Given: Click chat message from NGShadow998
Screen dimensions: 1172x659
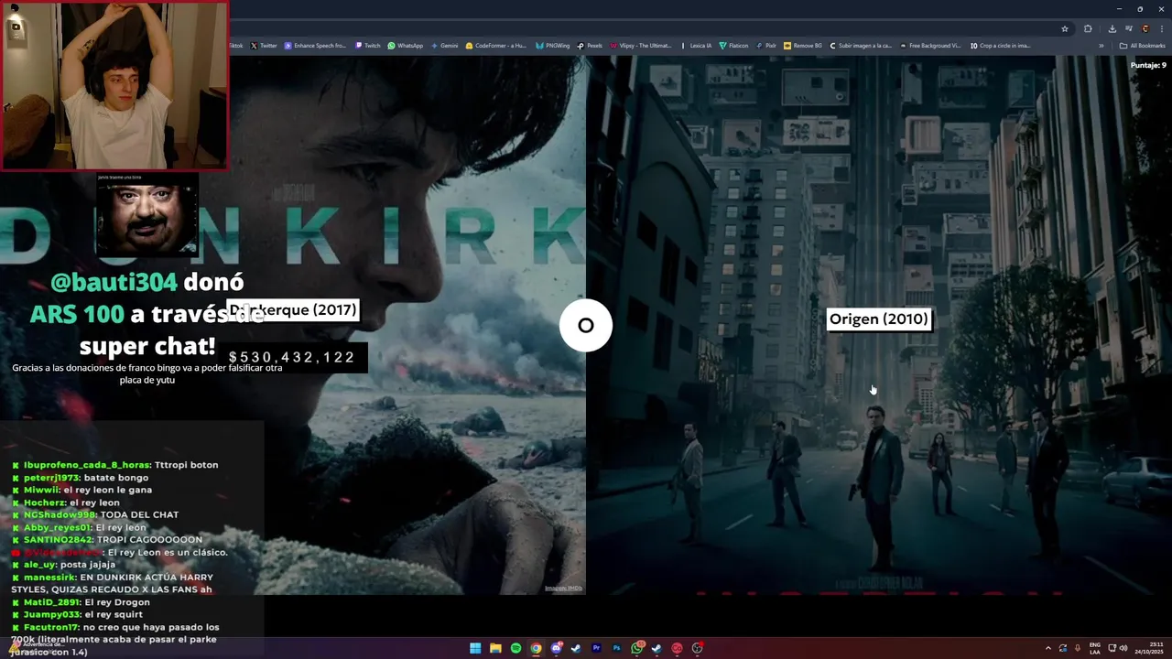Looking at the screenshot, I should pos(94,514).
